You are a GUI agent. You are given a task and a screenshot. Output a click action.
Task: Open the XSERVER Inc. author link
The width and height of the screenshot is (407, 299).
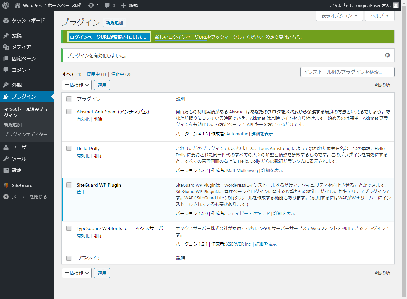(x=239, y=244)
